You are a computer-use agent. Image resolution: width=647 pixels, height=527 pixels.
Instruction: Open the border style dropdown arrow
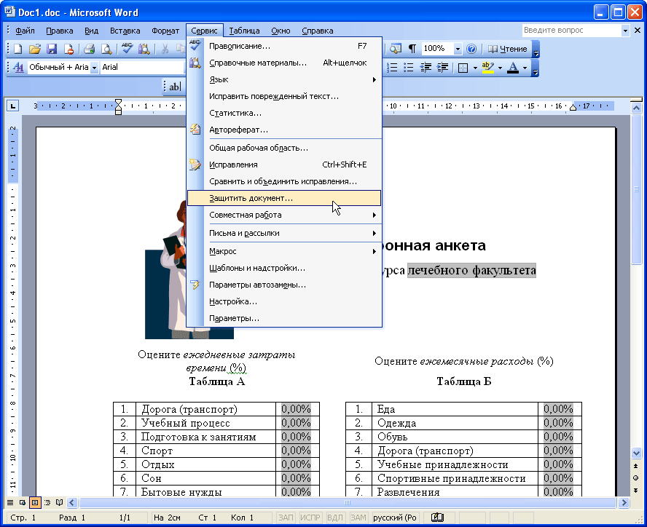[x=475, y=68]
